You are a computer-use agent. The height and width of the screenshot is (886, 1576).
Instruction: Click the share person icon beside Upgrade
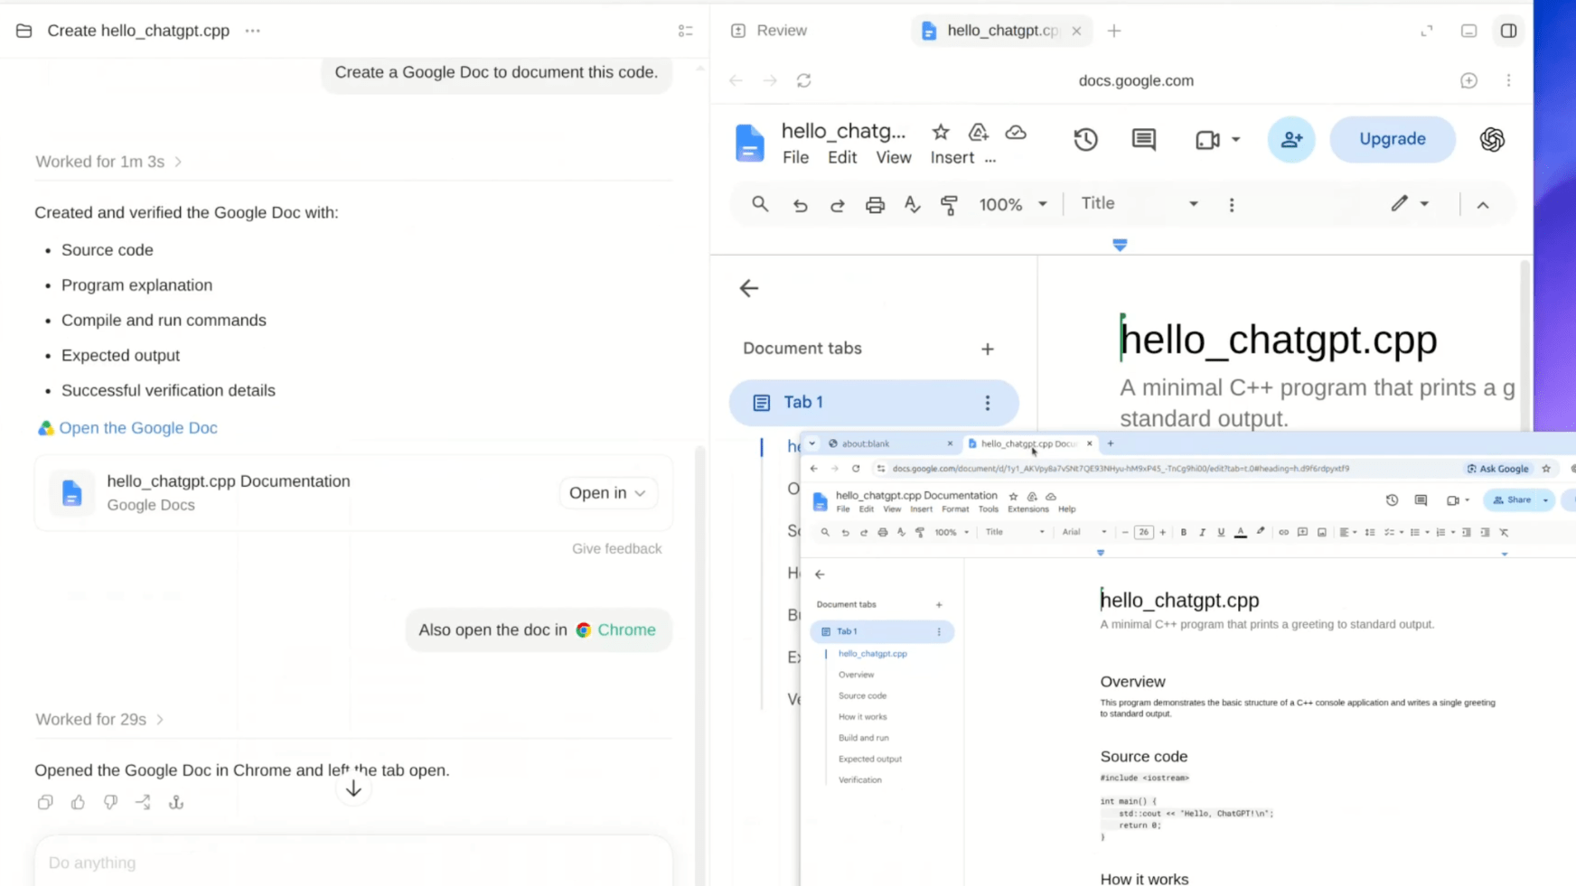click(x=1291, y=139)
